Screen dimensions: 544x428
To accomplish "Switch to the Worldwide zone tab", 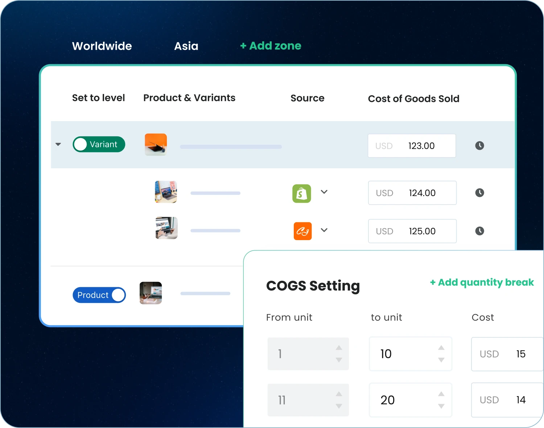I will coord(102,46).
